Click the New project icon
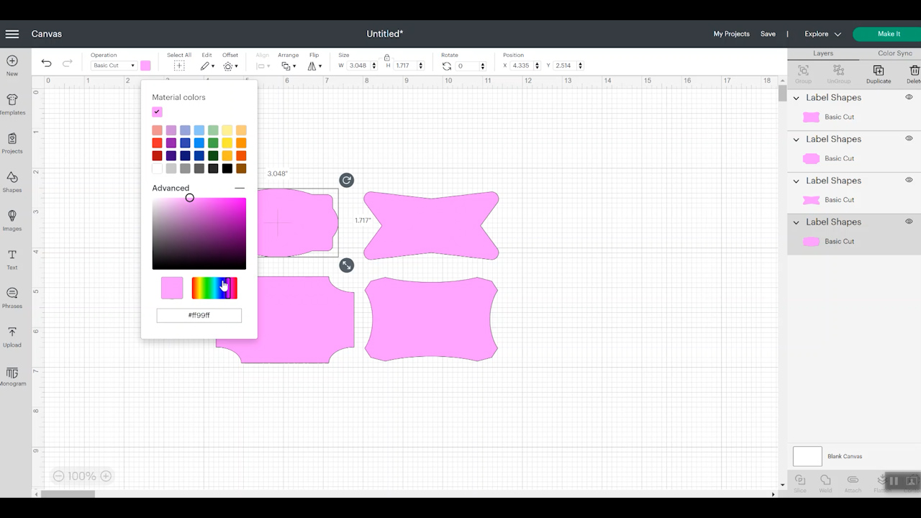 pos(12,61)
